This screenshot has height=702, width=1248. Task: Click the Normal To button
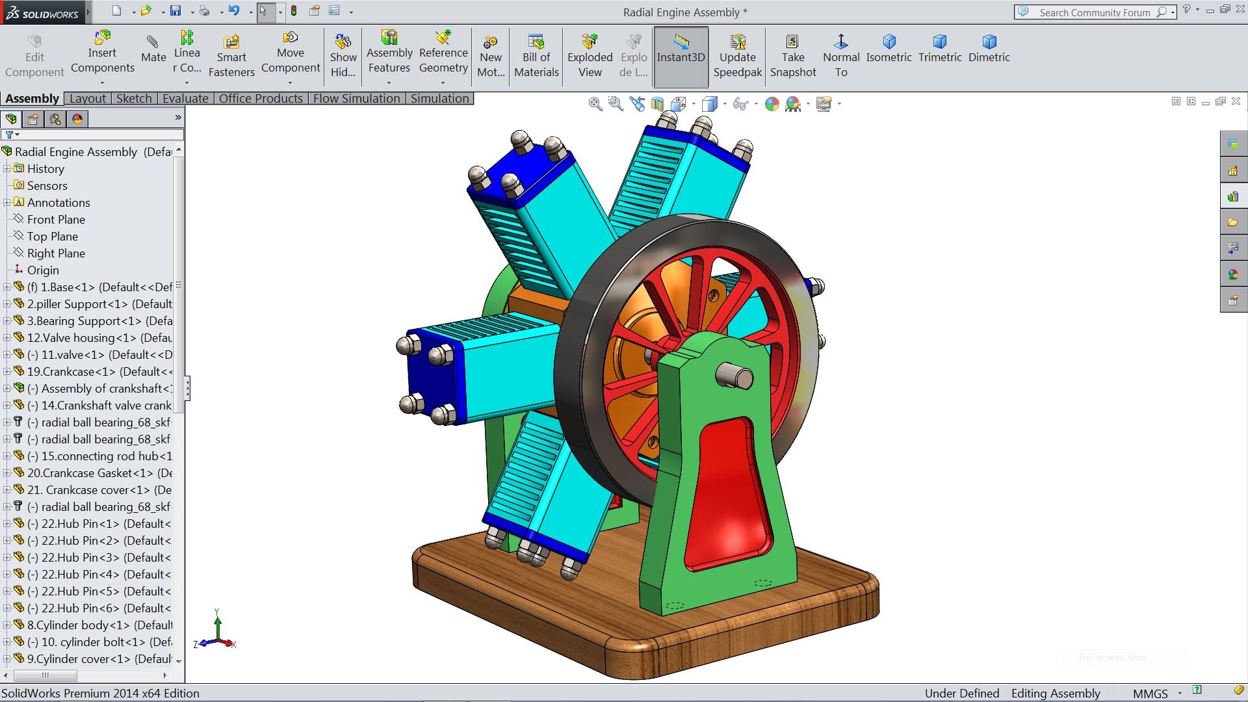coord(840,55)
